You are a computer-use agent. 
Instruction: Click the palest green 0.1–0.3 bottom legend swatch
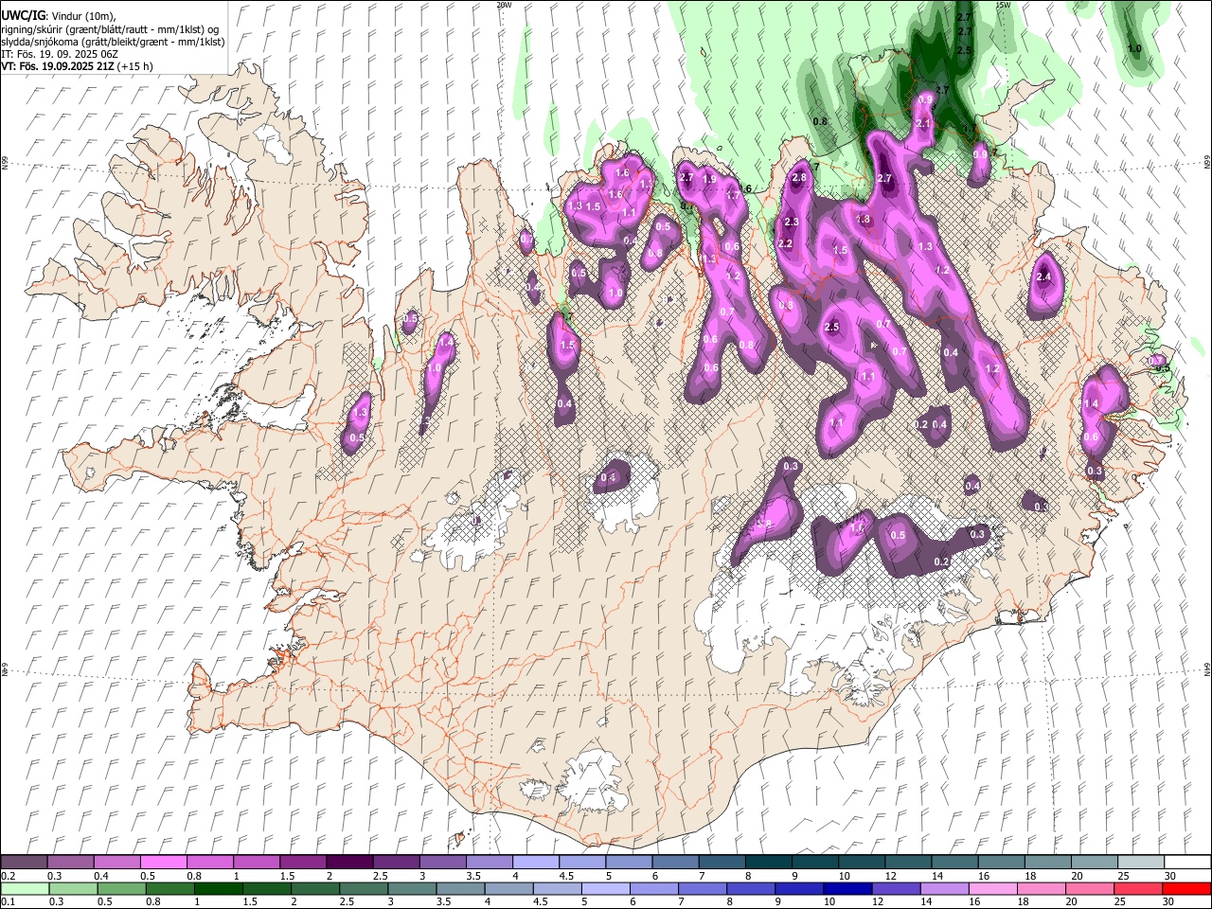[x=26, y=889]
